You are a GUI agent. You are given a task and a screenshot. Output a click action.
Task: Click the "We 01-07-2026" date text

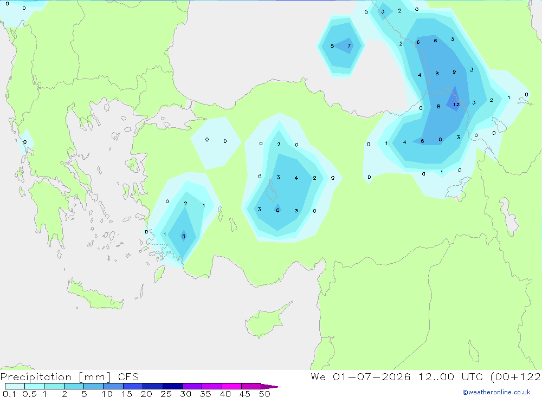(x=360, y=377)
